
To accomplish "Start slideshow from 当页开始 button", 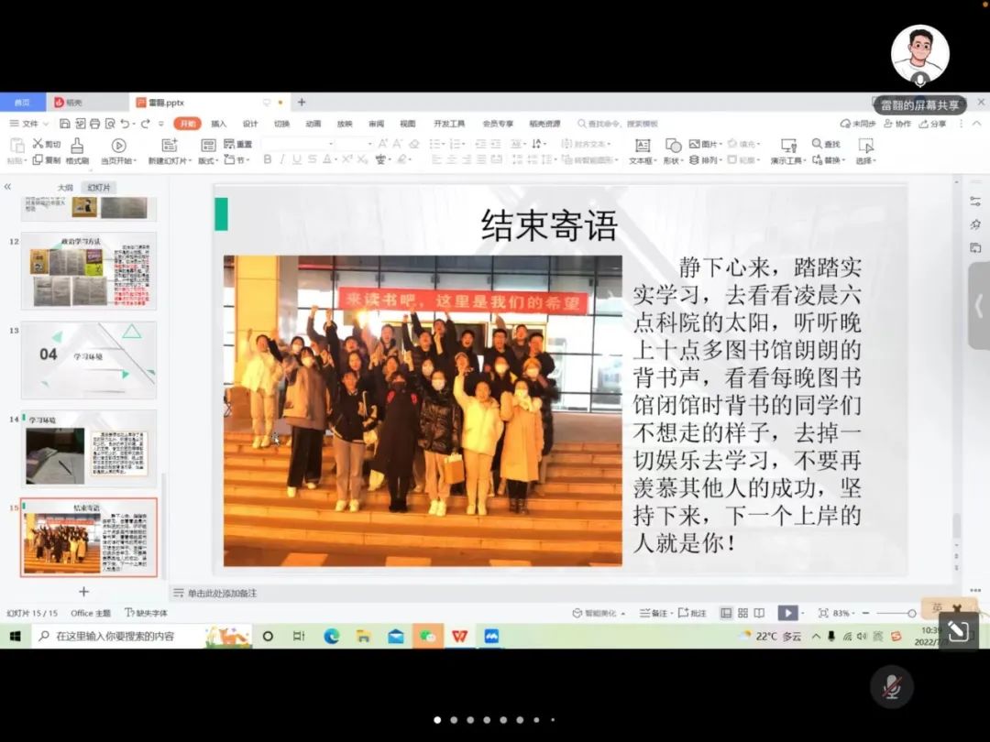I will [118, 151].
